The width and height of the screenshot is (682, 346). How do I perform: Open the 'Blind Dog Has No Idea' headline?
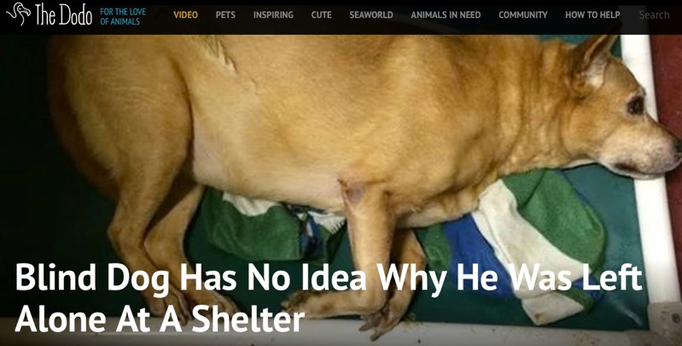click(x=329, y=277)
